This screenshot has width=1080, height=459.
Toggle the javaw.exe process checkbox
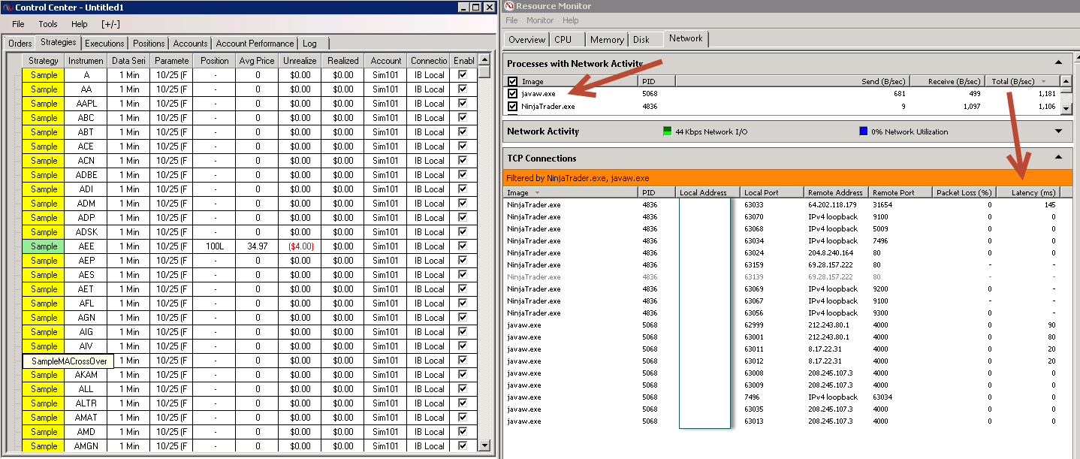(x=512, y=94)
